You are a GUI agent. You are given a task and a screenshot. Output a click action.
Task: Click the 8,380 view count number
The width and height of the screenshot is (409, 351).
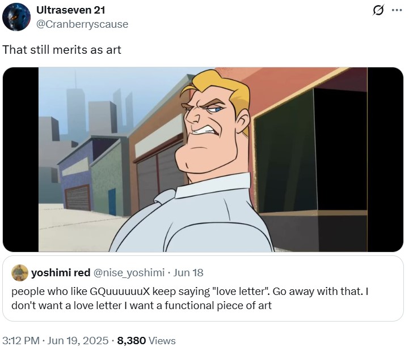click(132, 341)
